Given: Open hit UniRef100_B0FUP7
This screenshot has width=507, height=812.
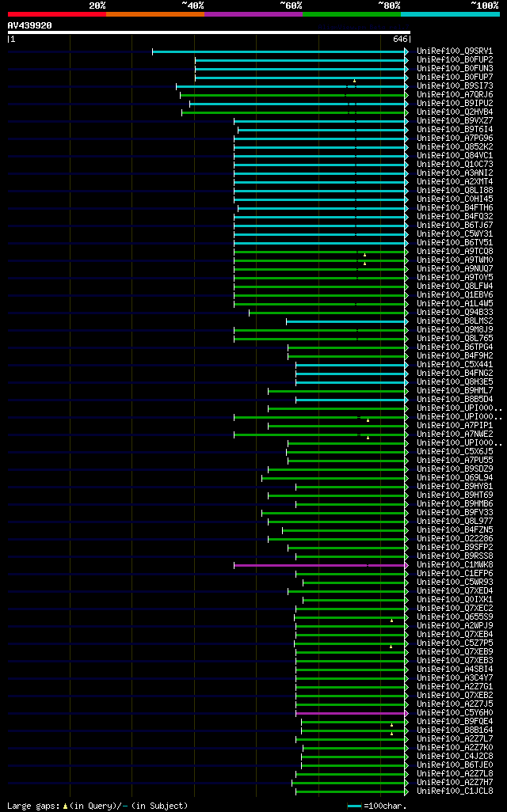Looking at the screenshot, I should tap(455, 77).
